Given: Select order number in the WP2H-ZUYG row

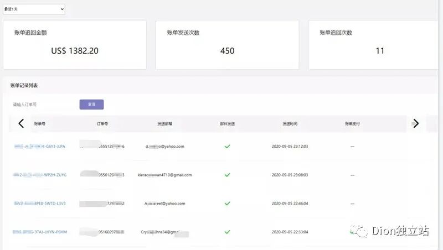Looking at the screenshot, I should point(102,174).
